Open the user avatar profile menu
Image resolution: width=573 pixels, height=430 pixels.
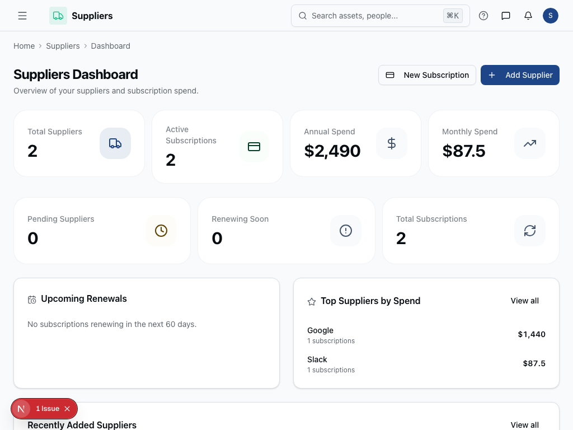[551, 16]
